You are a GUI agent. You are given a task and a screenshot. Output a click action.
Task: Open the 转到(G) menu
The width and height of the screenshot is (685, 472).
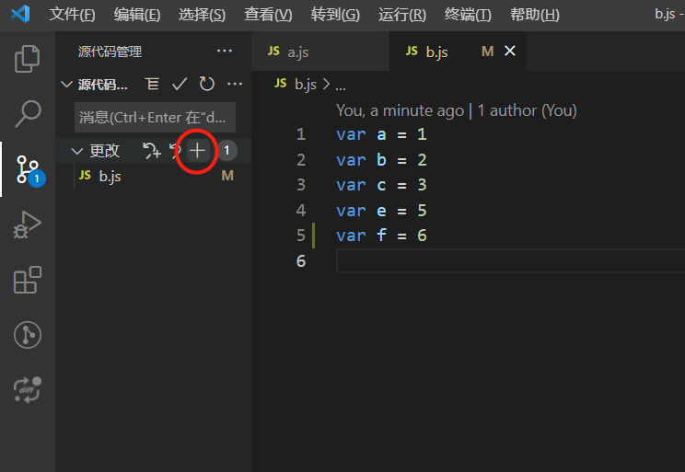pyautogui.click(x=335, y=15)
